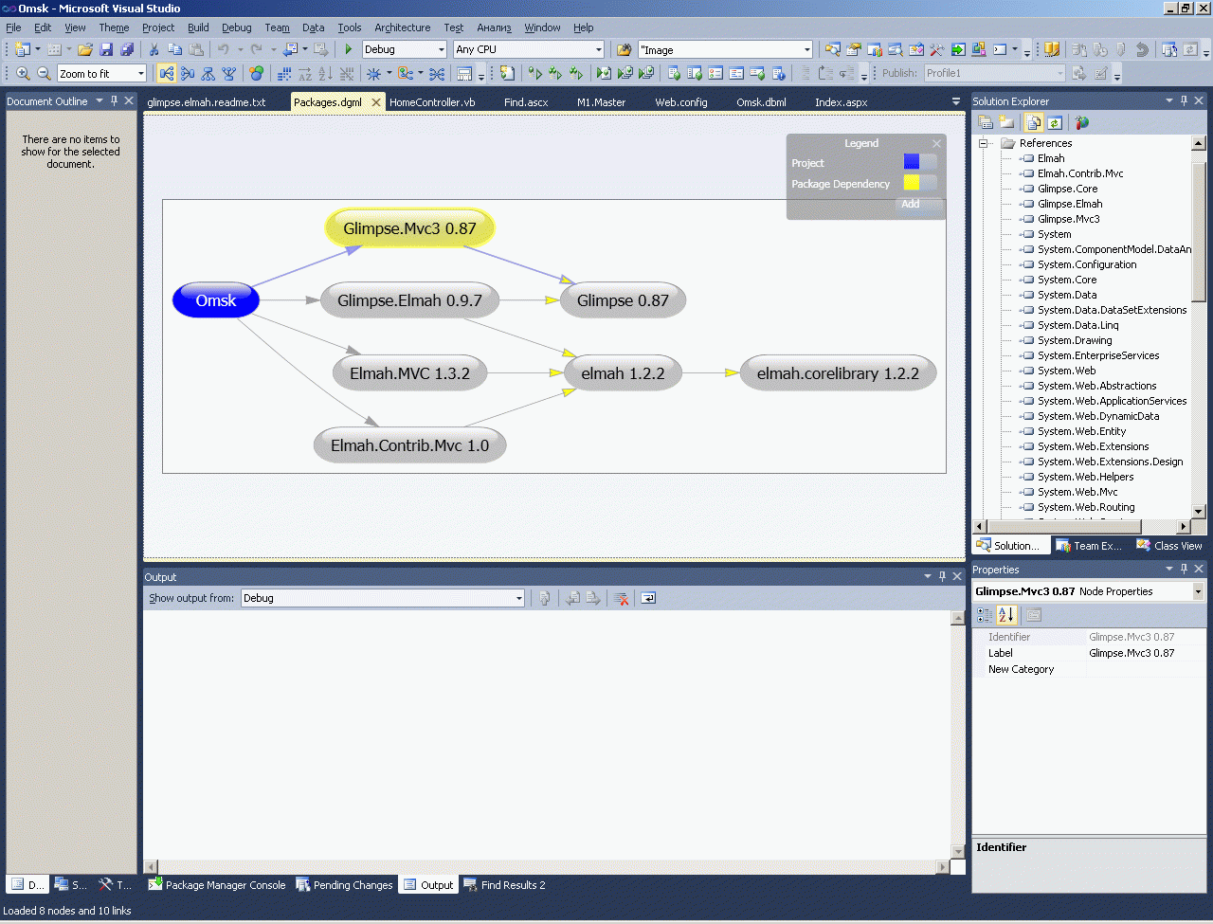Collapse the References tree node

point(984,143)
